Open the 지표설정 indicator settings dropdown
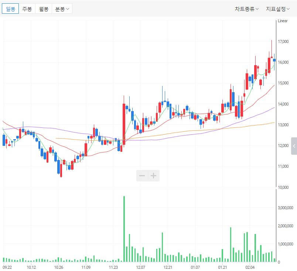Image resolution: width=297 pixels, height=271 pixels. [278, 9]
